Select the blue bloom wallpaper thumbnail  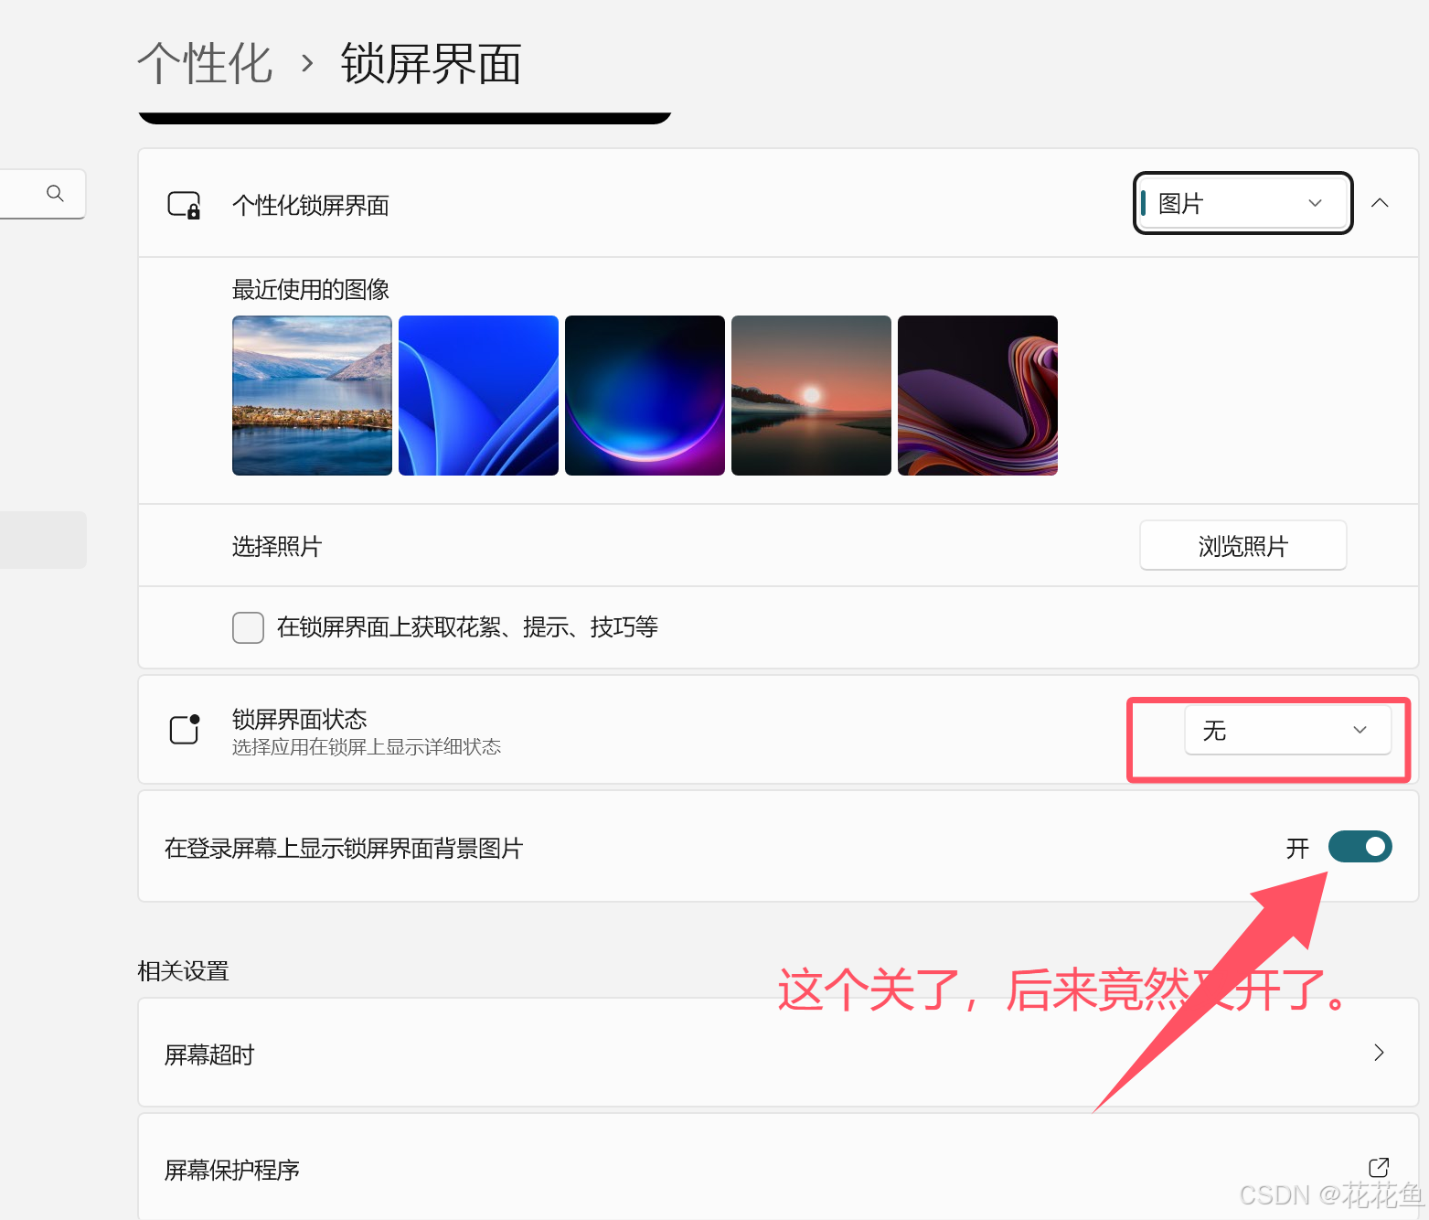pos(478,395)
